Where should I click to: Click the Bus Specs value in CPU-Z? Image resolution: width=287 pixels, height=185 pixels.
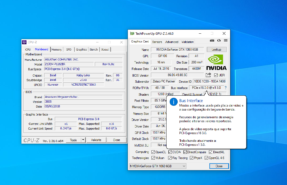(x=83, y=69)
